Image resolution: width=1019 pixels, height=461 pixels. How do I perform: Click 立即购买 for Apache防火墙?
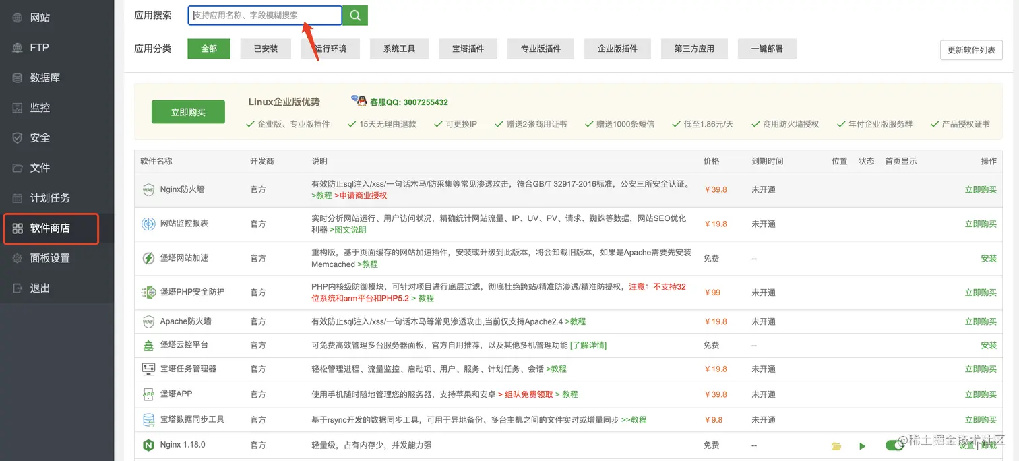[981, 321]
